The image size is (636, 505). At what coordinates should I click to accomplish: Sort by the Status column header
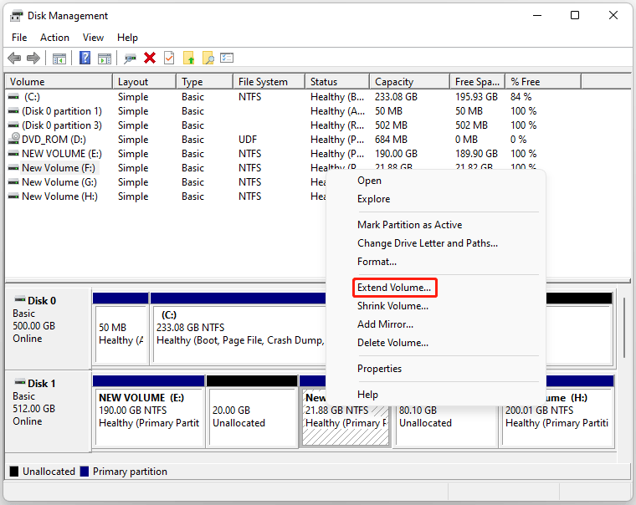point(337,81)
